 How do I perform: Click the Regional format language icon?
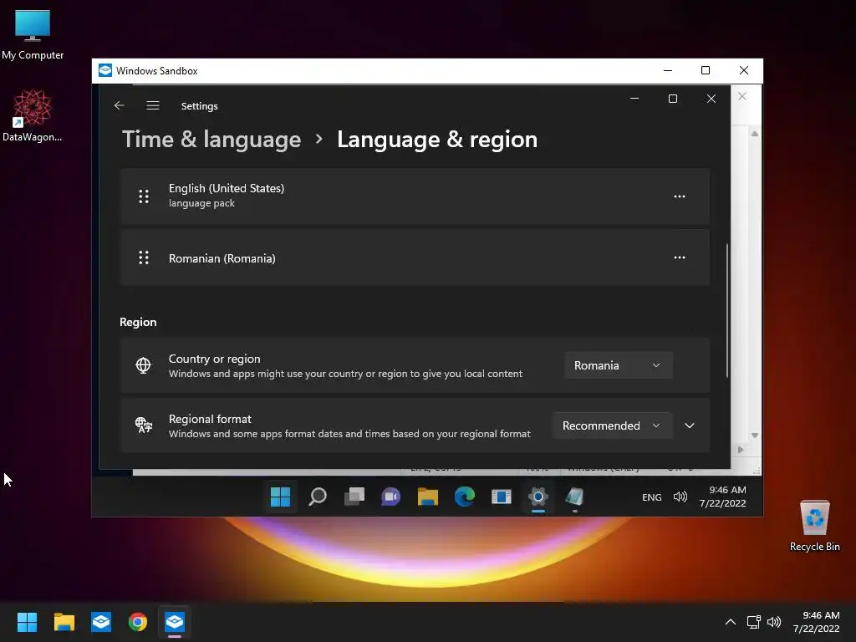144,425
